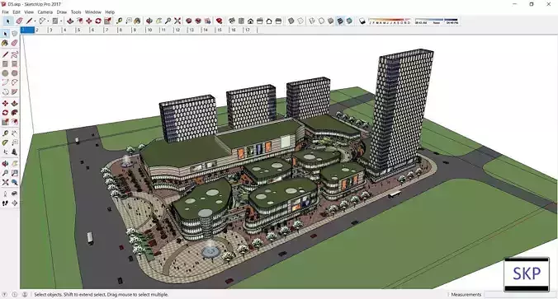Toggle Show/Hide Shadows button
This screenshot has height=299, width=558.
[x=362, y=21]
